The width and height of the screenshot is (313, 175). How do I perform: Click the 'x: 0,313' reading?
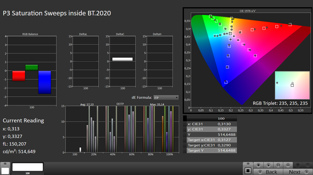pyautogui.click(x=11, y=129)
